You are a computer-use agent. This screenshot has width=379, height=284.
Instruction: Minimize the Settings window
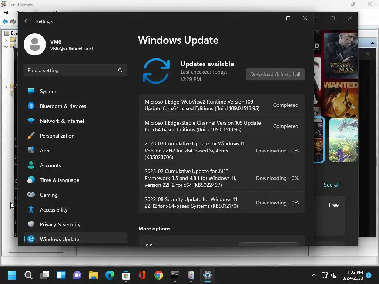point(271,18)
